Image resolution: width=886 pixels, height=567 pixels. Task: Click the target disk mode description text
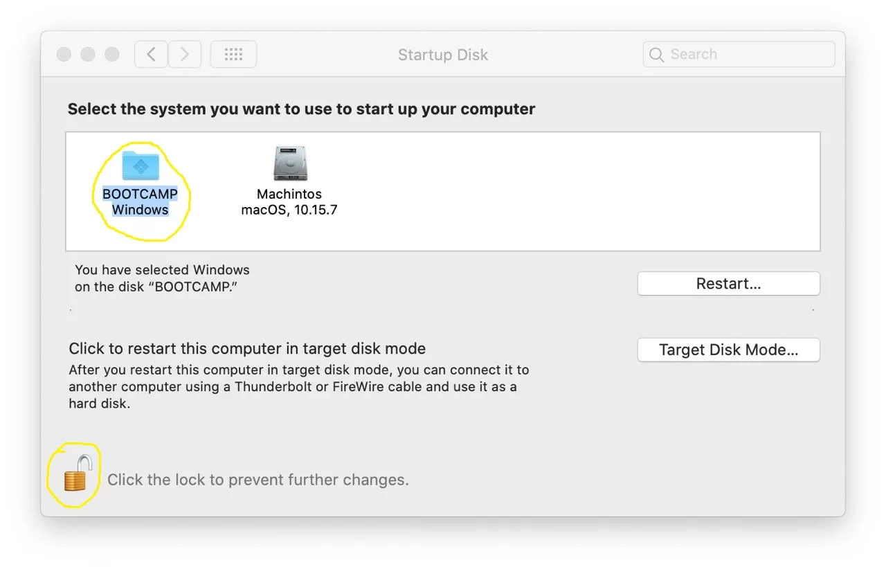(x=298, y=386)
